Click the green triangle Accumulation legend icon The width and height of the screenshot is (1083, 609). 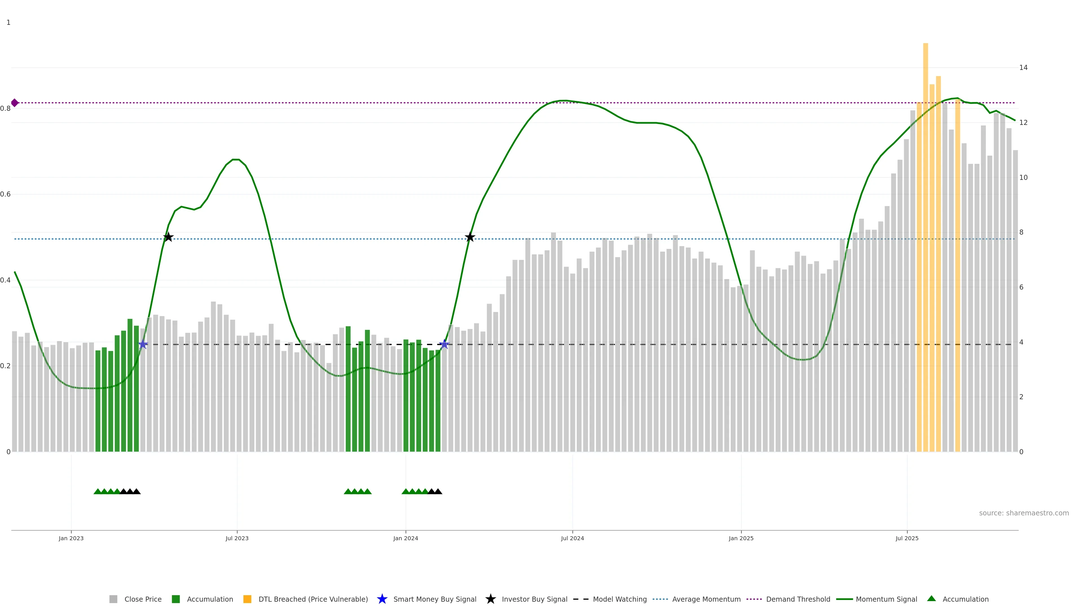click(931, 599)
